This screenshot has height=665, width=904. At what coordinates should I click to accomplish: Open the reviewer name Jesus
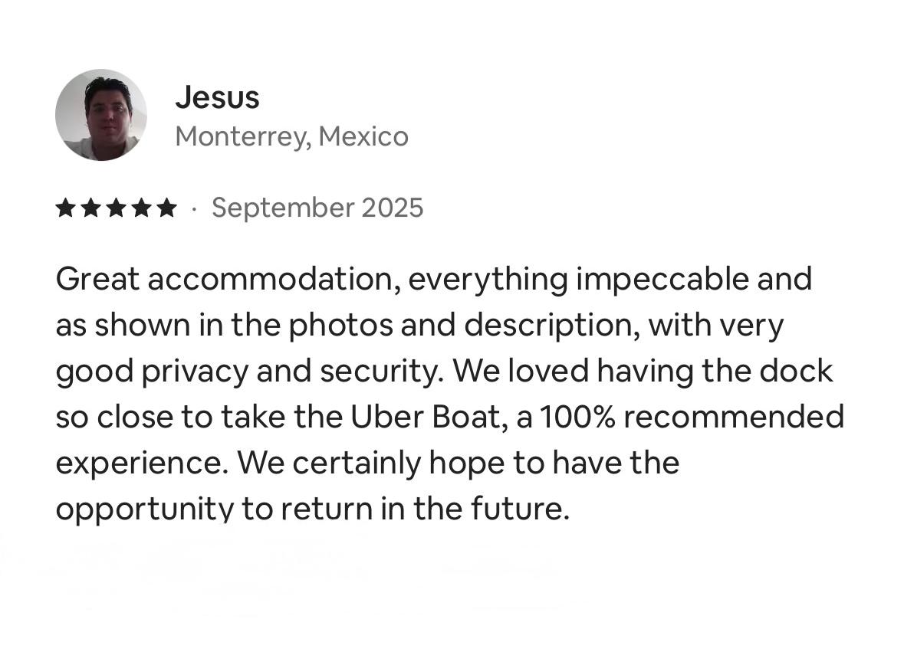pos(217,97)
